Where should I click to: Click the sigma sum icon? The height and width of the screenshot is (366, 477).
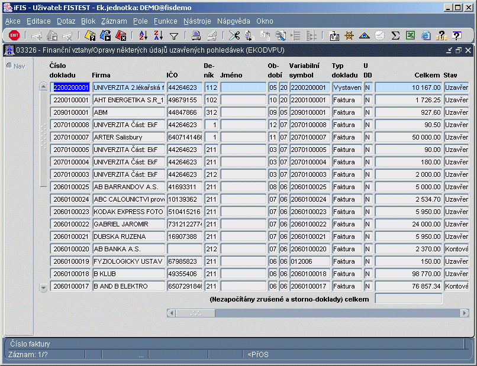click(395, 35)
